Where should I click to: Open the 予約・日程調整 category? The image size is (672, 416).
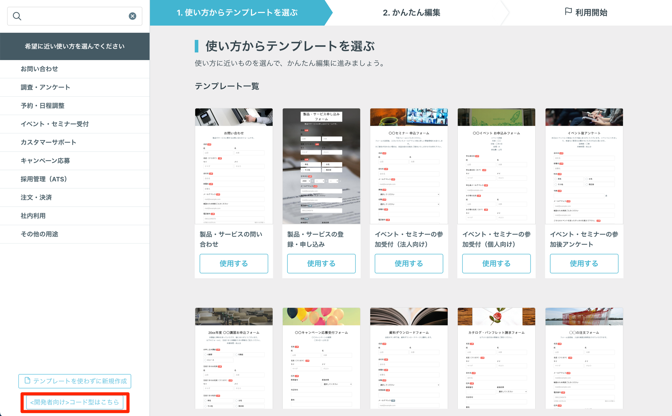pyautogui.click(x=43, y=106)
